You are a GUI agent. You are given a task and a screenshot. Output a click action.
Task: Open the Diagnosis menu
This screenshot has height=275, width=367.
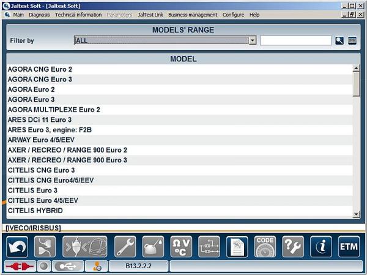coord(39,15)
